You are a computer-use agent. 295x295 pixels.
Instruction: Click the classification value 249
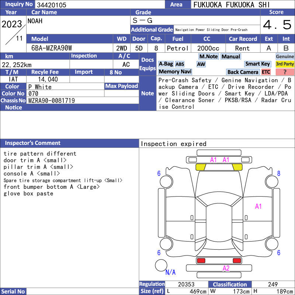point(273,284)
